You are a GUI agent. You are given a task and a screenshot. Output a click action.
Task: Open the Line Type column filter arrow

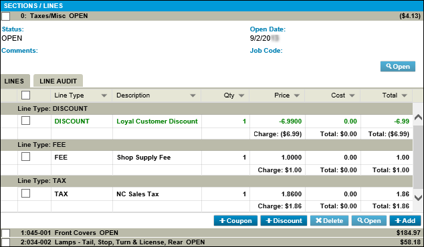104,95
